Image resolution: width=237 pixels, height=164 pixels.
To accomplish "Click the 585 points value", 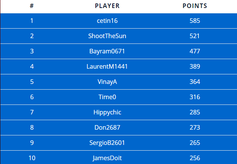I will click(195, 21).
